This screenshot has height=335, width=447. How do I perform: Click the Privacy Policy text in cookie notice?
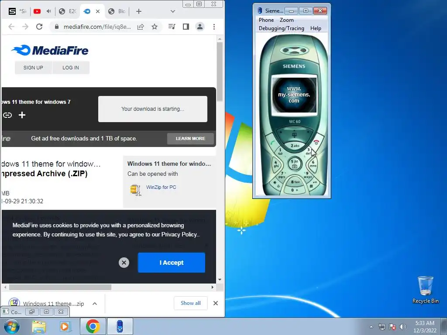(179, 234)
